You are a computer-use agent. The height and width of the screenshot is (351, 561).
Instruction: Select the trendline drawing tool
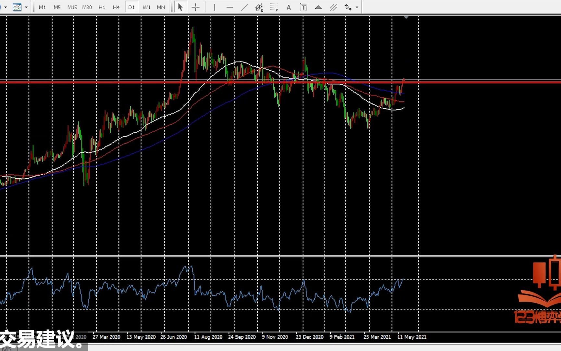[244, 7]
